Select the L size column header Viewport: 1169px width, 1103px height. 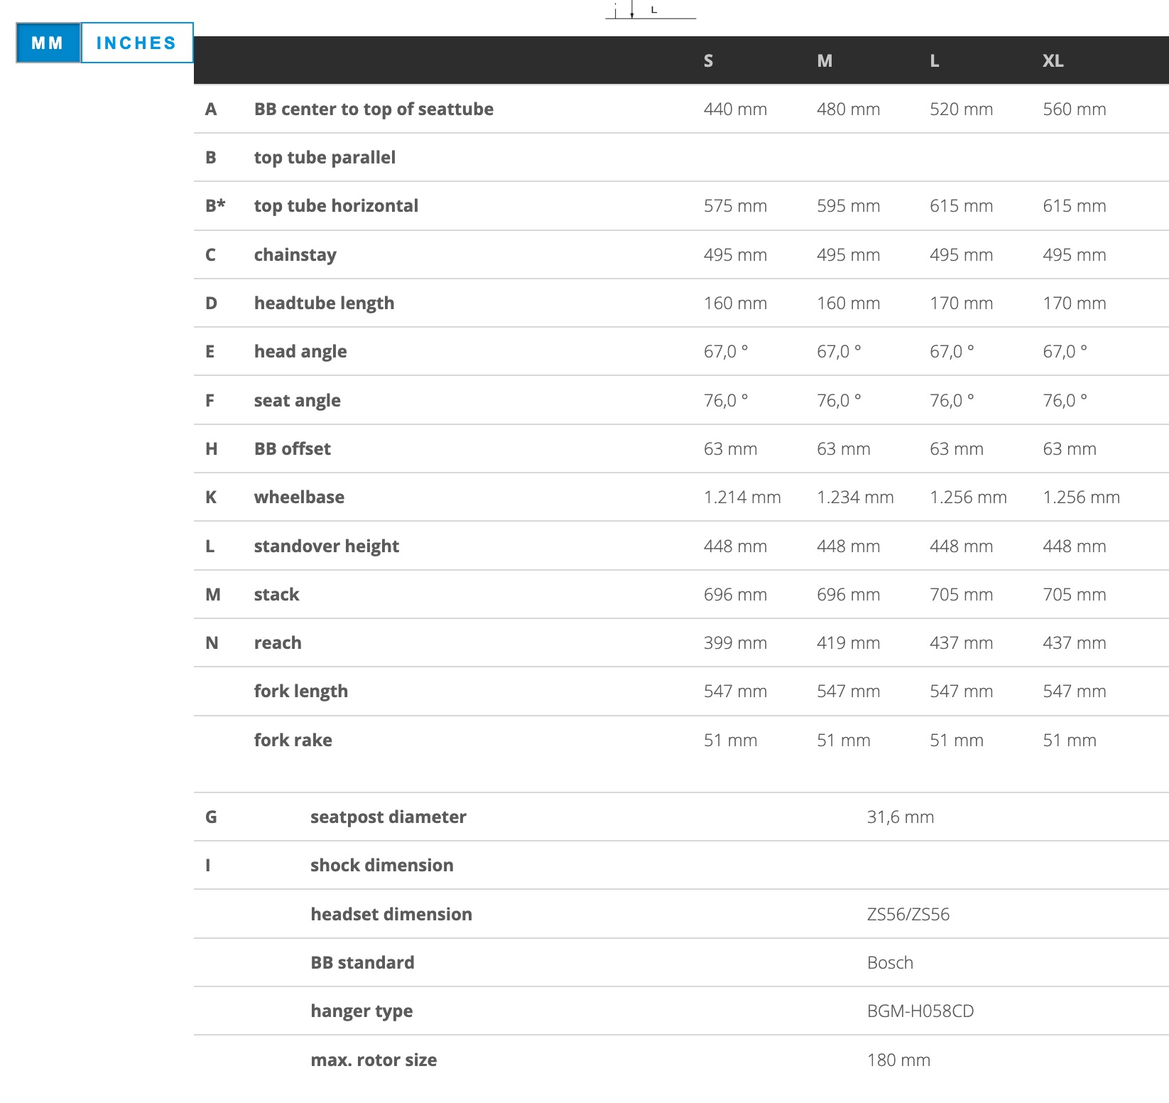935,61
